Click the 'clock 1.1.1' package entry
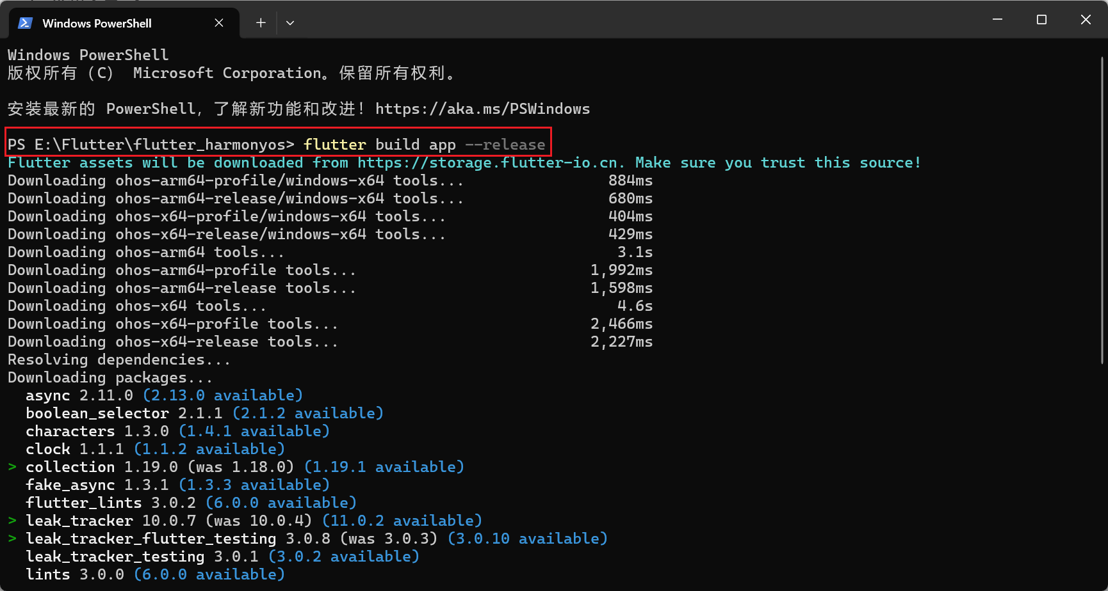This screenshot has width=1108, height=591. click(75, 449)
